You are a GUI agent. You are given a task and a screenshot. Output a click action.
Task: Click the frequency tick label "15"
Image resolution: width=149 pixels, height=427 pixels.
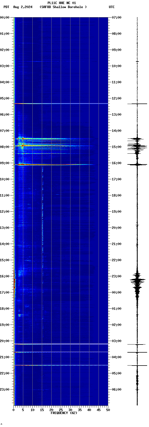pyautogui.click(x=42, y=410)
